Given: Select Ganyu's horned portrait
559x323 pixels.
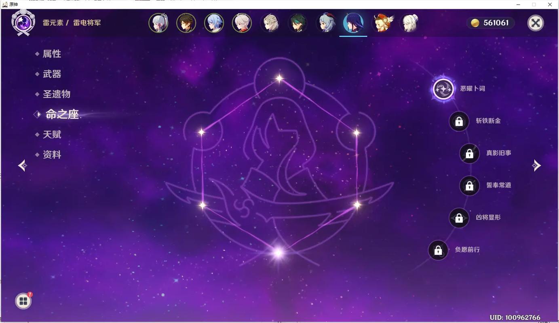Looking at the screenshot, I should 325,23.
